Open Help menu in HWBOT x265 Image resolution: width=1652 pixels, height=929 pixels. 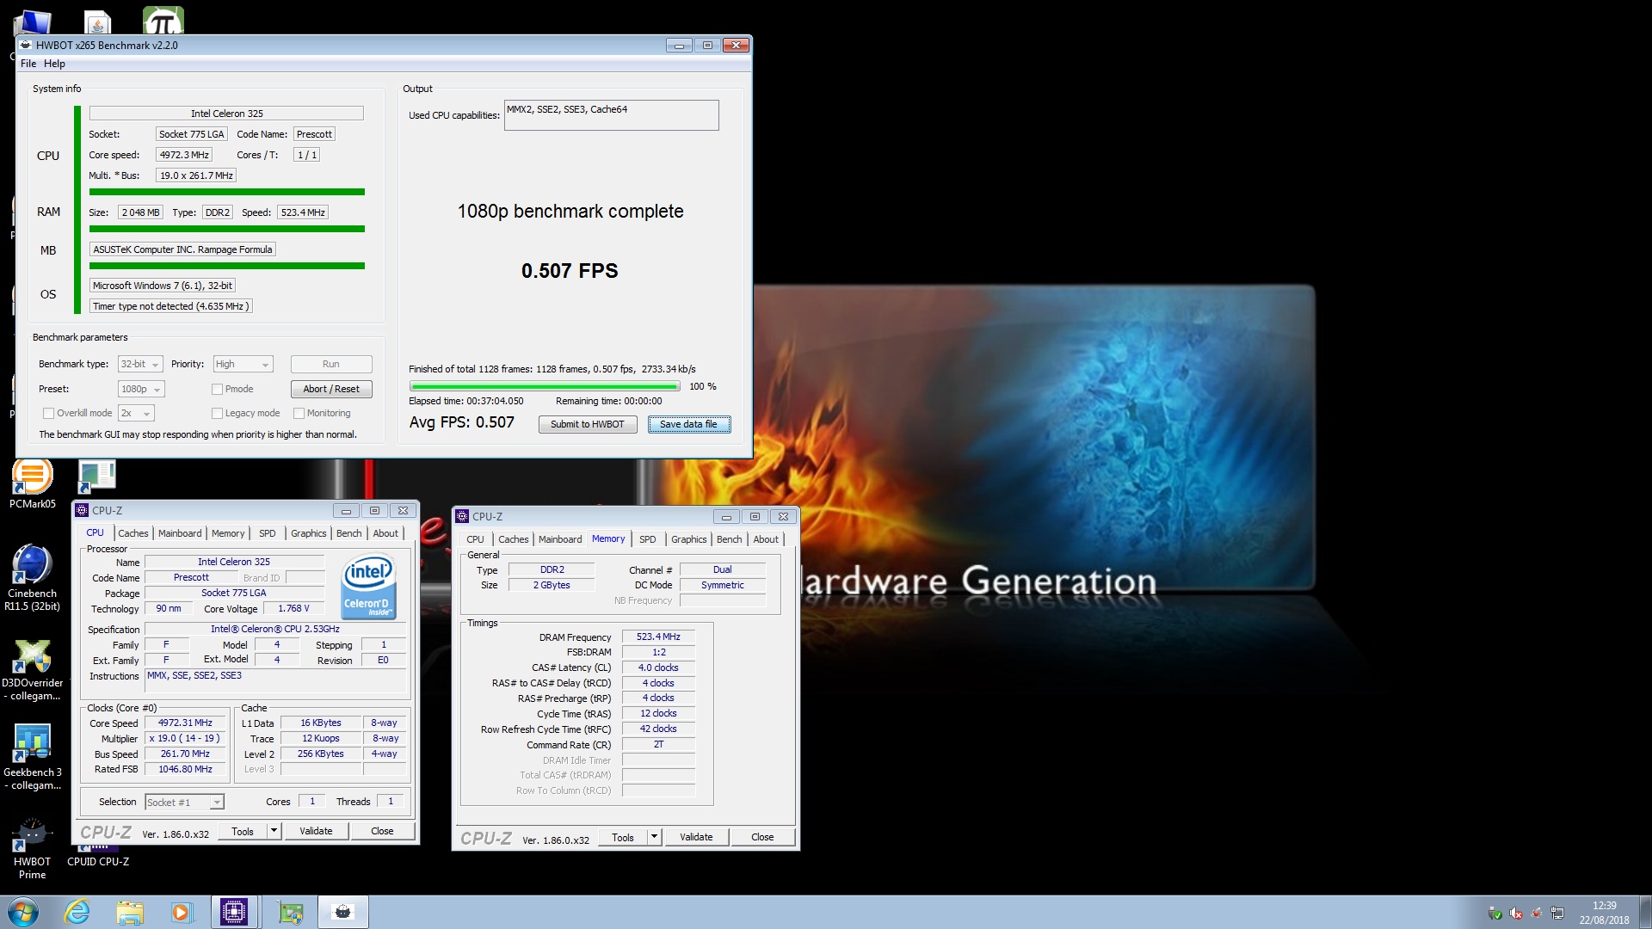tap(54, 64)
